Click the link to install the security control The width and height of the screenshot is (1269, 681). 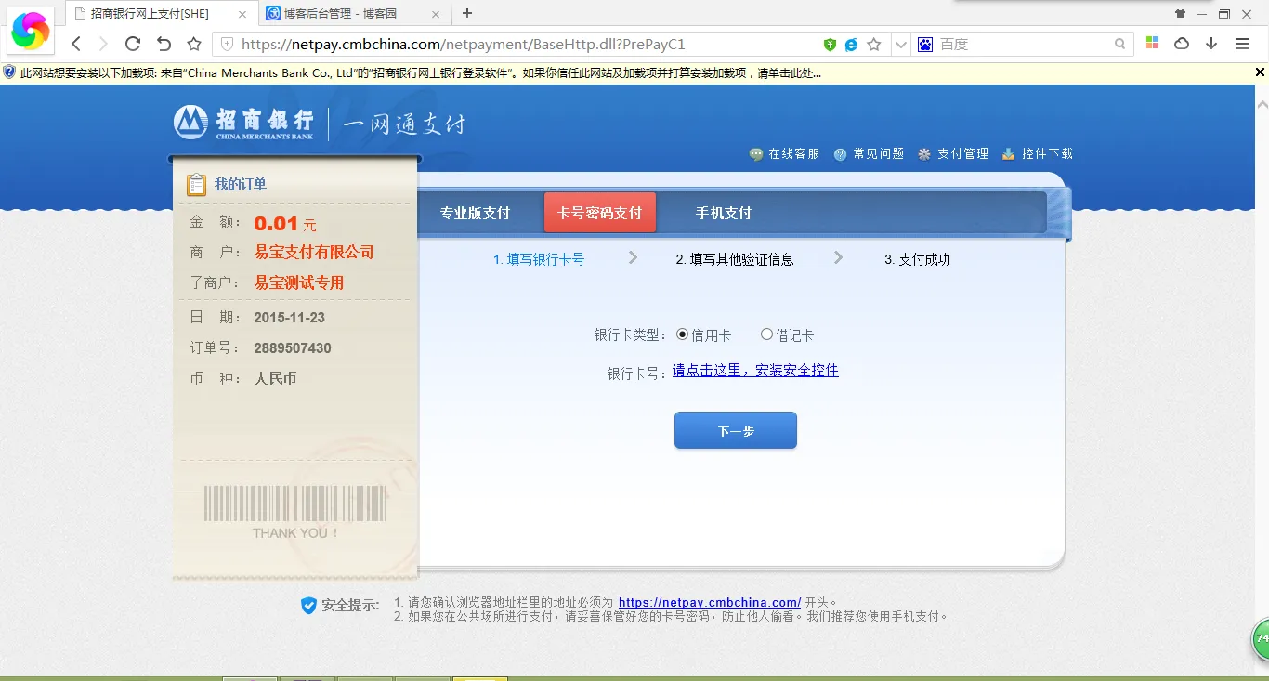click(x=755, y=371)
